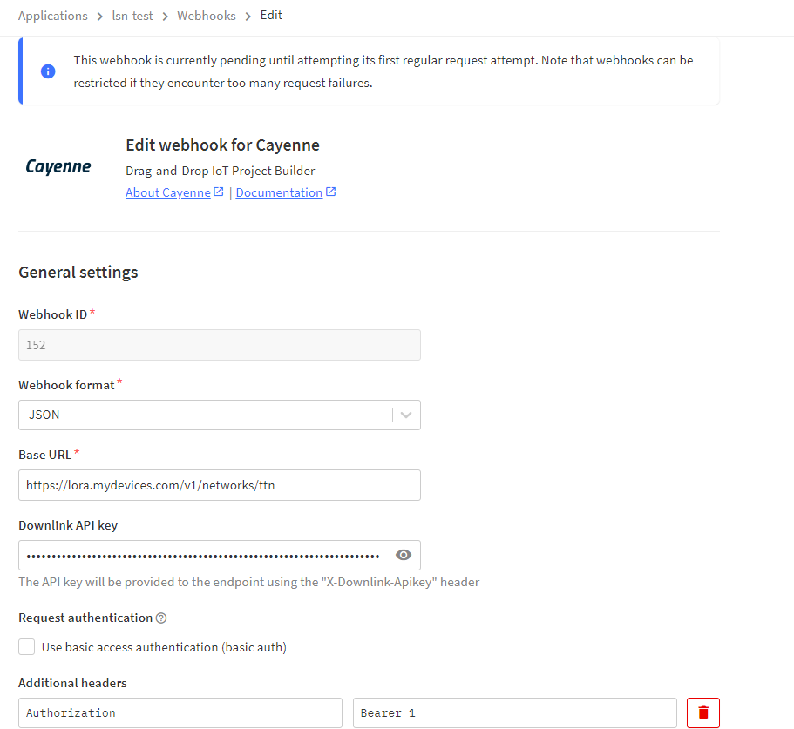Click the pending webhook notice text
Image resolution: width=794 pixels, height=729 pixels.
[x=383, y=71]
